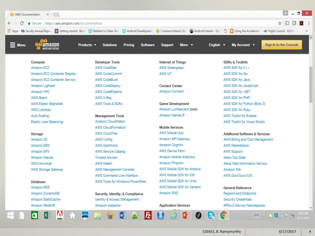Open the Amazon Glacier link
This screenshot has height=236, width=315.
coord(42,158)
